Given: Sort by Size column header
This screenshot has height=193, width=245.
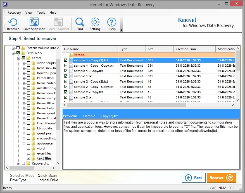Looking at the screenshot, I should pyautogui.click(x=160, y=49).
